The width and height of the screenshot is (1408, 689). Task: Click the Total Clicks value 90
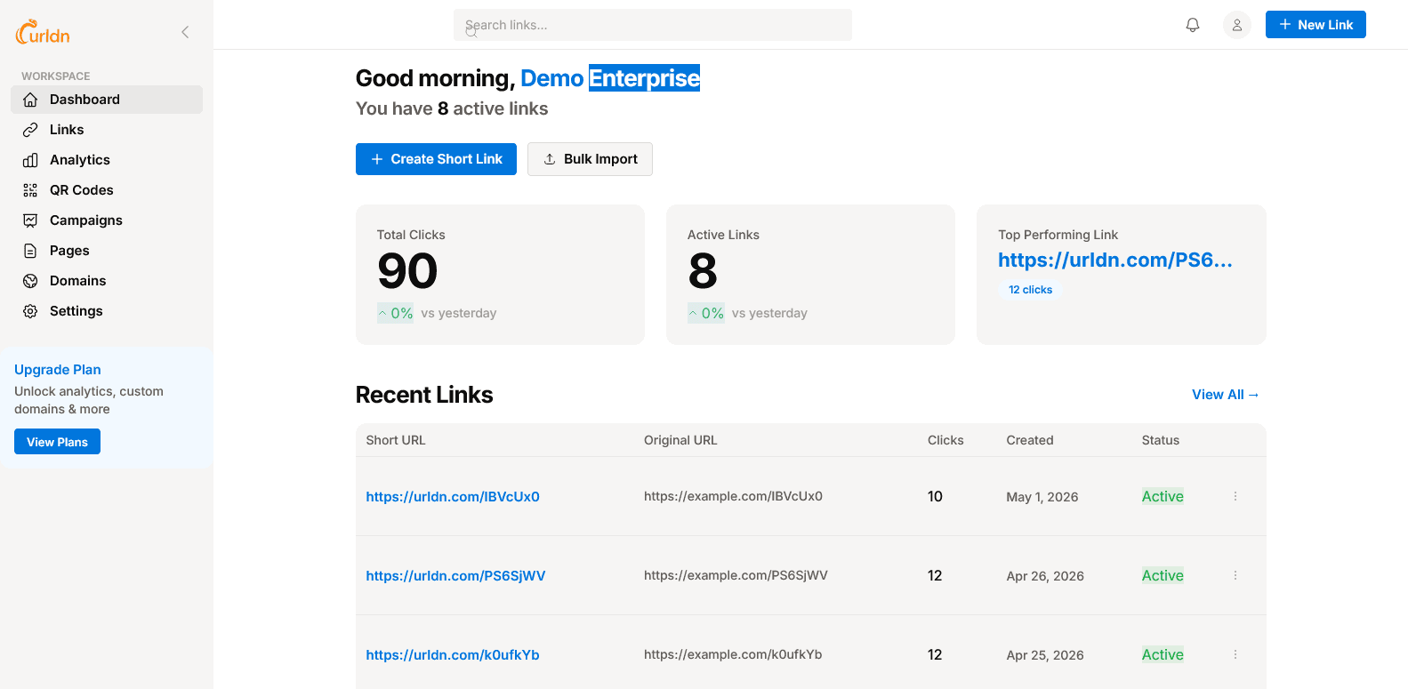tap(407, 271)
